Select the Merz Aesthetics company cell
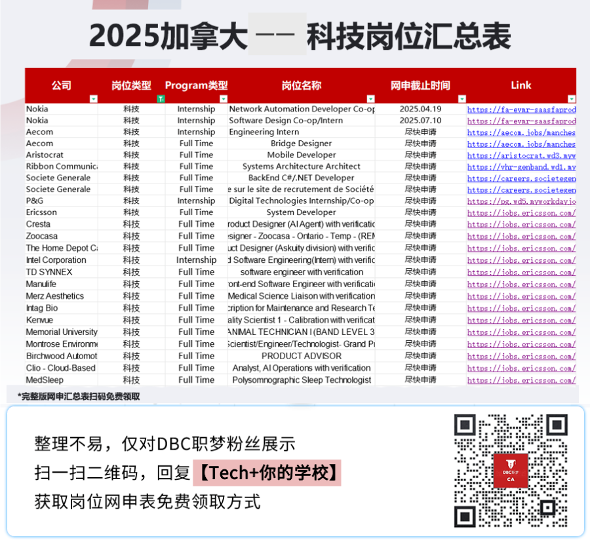 62,296
